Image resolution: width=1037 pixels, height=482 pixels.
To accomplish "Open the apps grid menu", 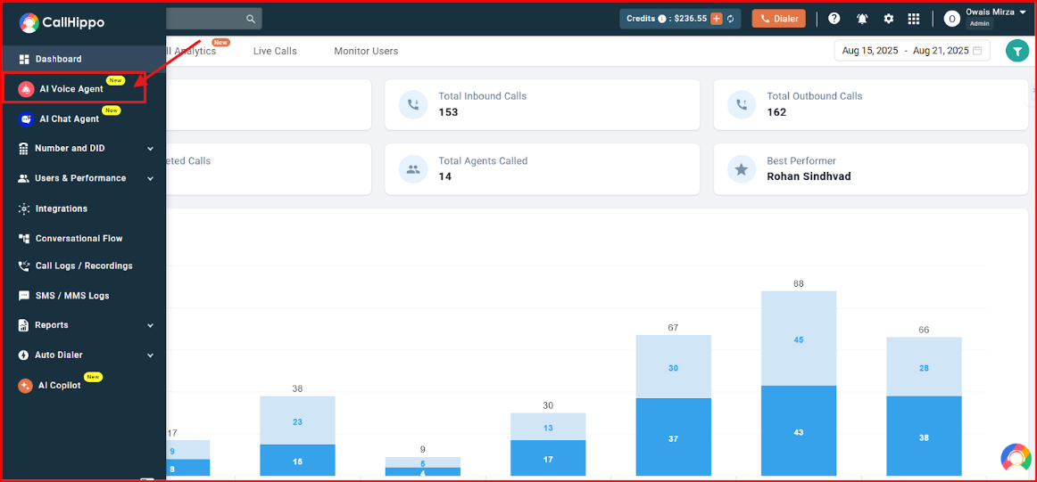I will tap(914, 19).
